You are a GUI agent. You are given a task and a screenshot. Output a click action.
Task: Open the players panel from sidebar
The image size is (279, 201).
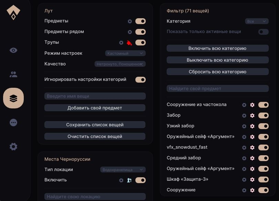[13, 74]
